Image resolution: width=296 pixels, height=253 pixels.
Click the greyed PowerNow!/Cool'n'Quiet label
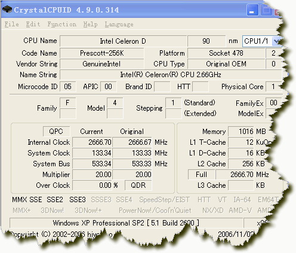point(155,211)
